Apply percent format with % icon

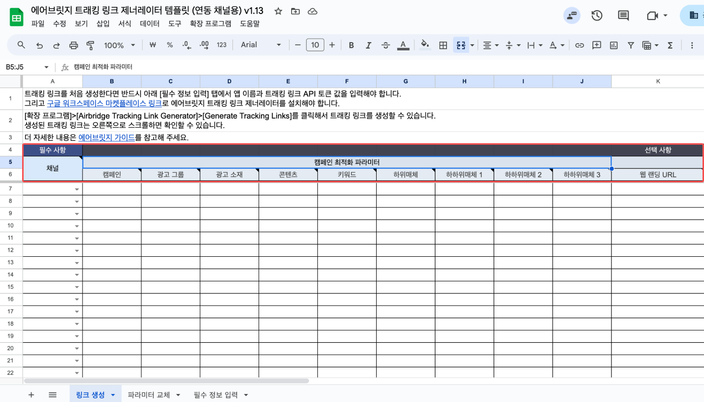tap(170, 45)
